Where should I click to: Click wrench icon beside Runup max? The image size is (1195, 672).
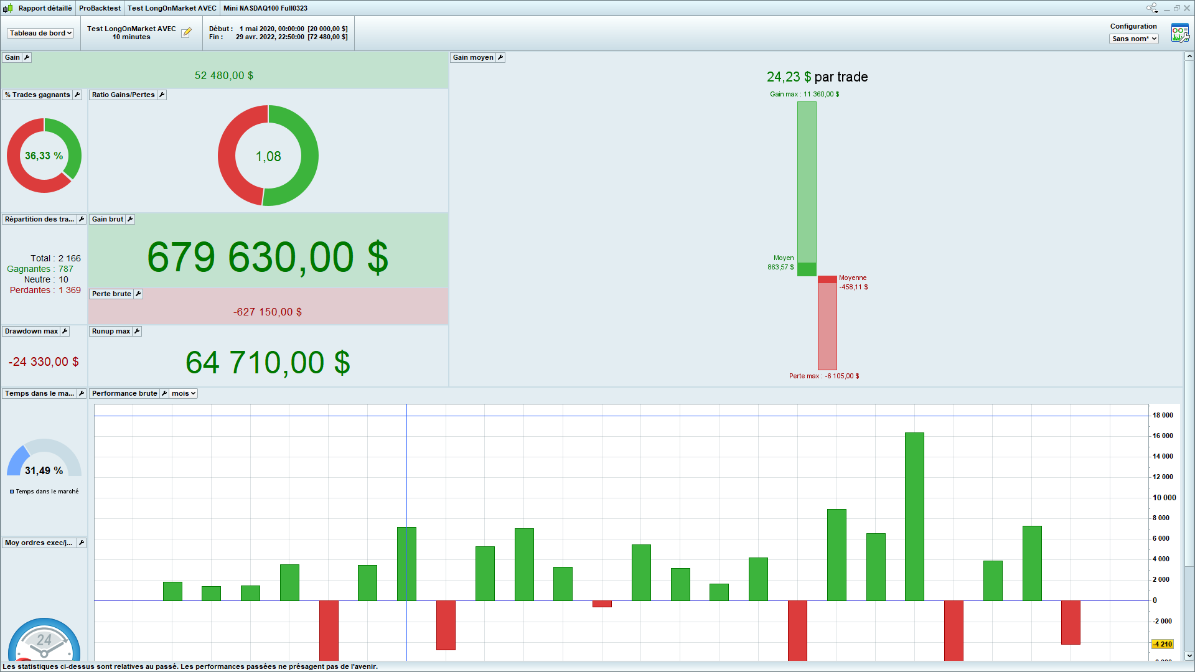click(137, 331)
